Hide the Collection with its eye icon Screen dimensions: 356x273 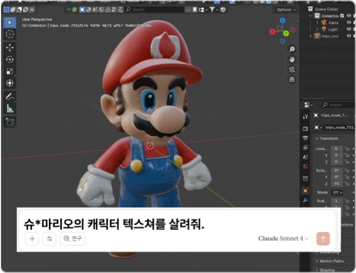pyautogui.click(x=349, y=16)
